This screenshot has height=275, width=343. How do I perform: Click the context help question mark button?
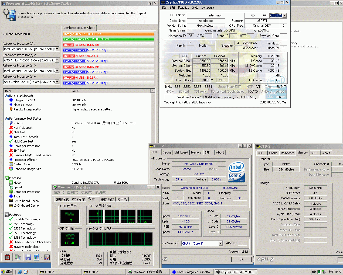[150, 4]
